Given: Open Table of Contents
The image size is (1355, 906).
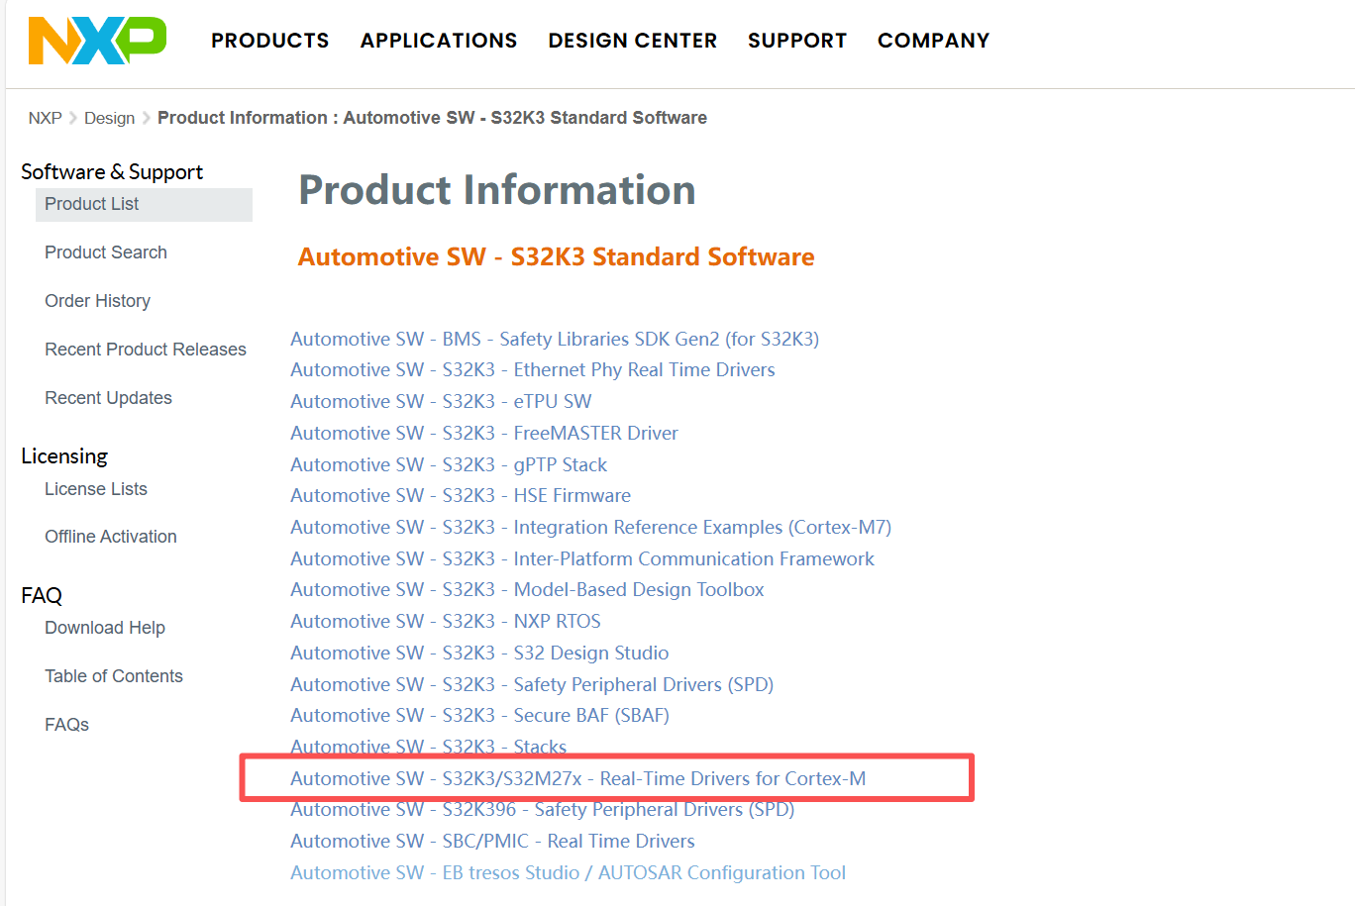Looking at the screenshot, I should coord(114,676).
